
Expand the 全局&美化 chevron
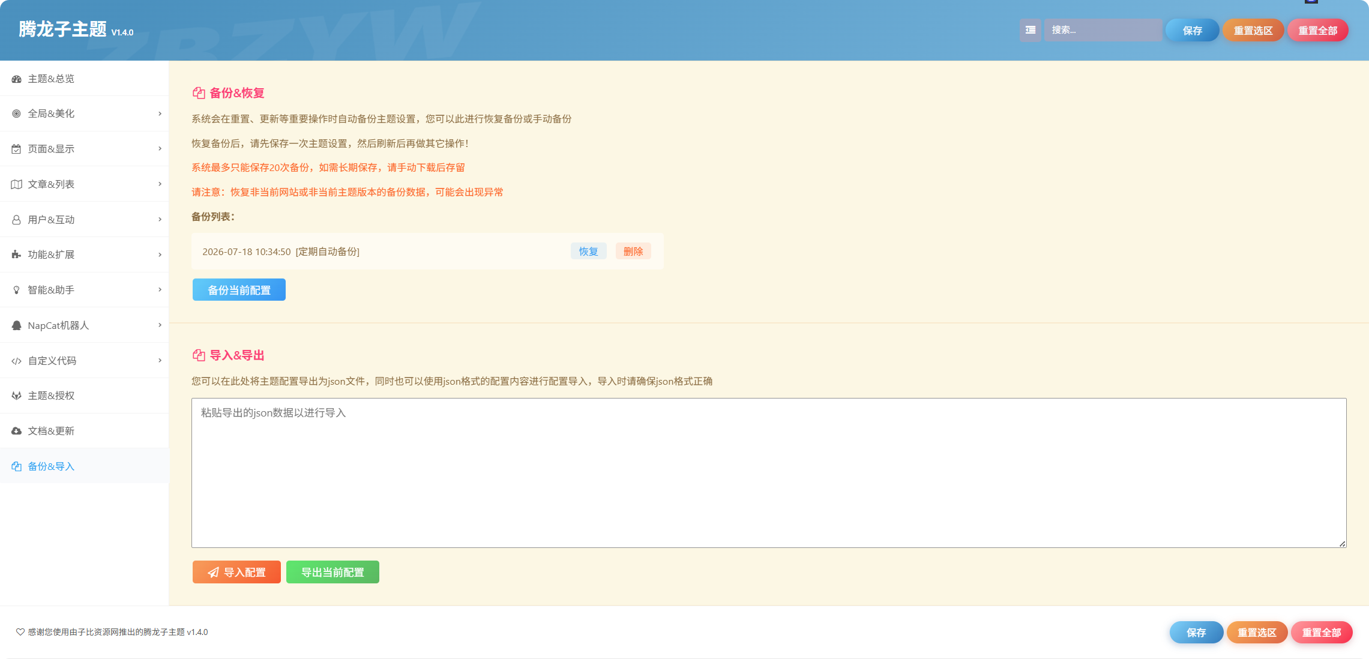(160, 113)
